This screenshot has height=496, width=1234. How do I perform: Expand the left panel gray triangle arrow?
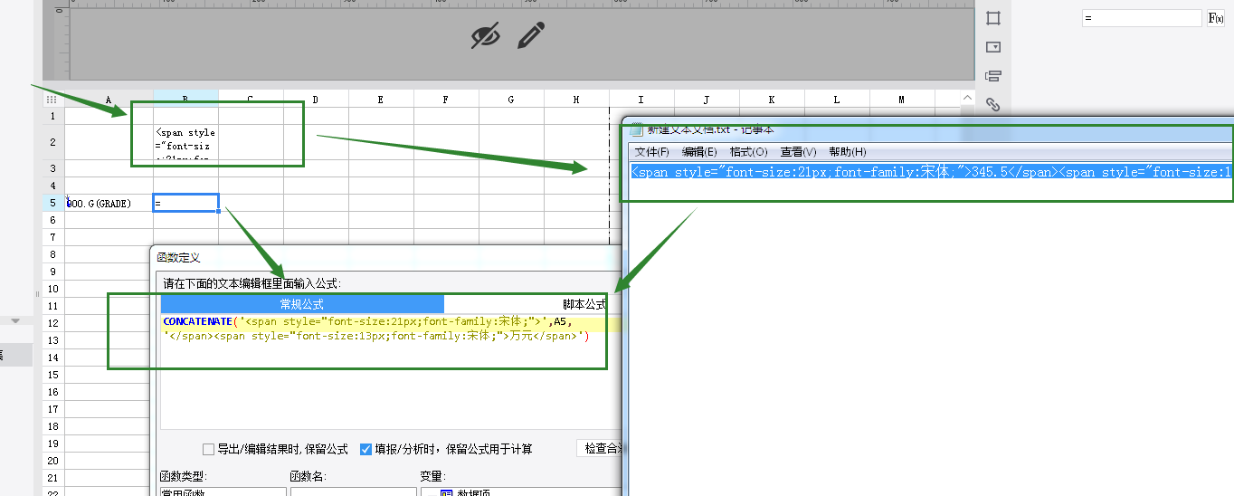pos(15,320)
